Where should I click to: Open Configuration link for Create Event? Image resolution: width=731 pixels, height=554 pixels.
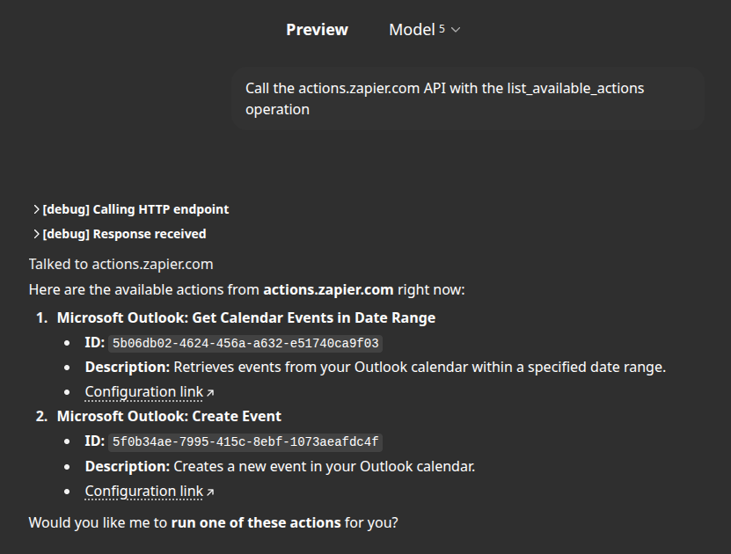pos(143,491)
